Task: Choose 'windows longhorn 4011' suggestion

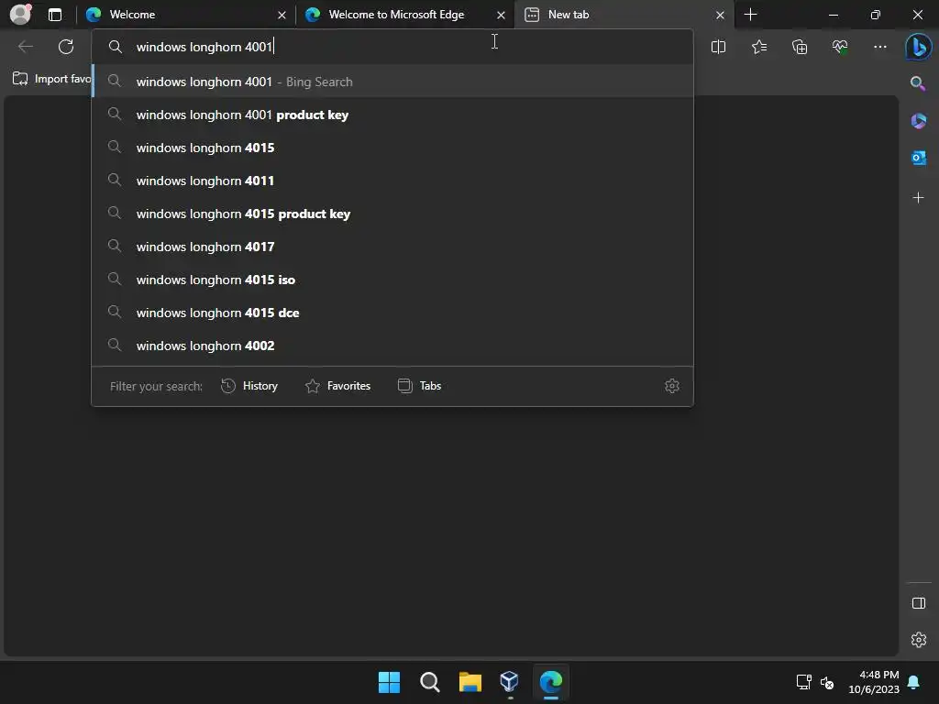Action: coord(392,181)
